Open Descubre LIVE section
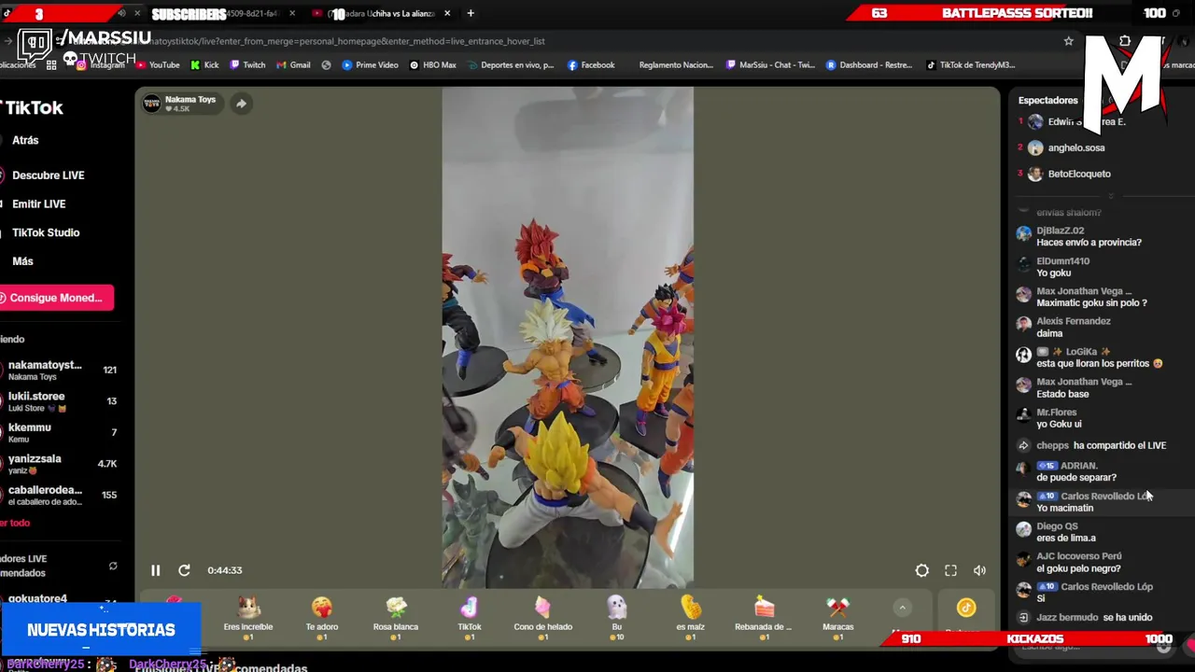 (x=48, y=175)
